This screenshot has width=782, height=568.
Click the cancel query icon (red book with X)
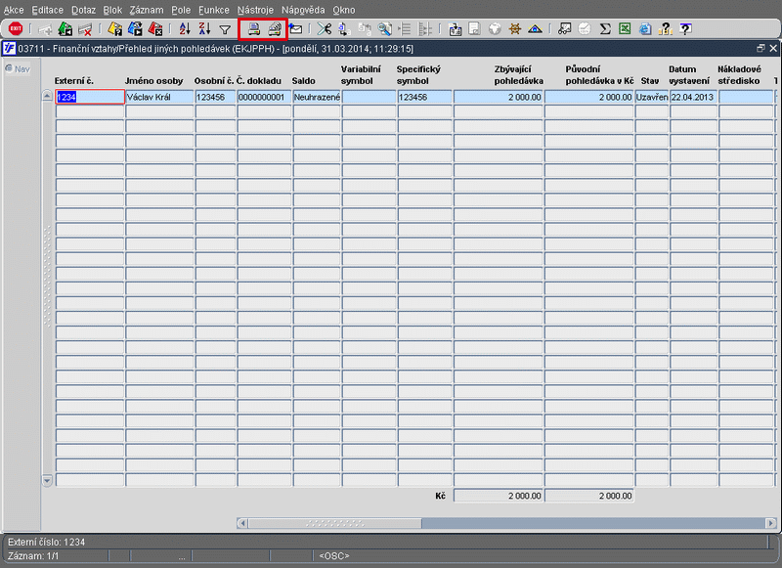[155, 29]
